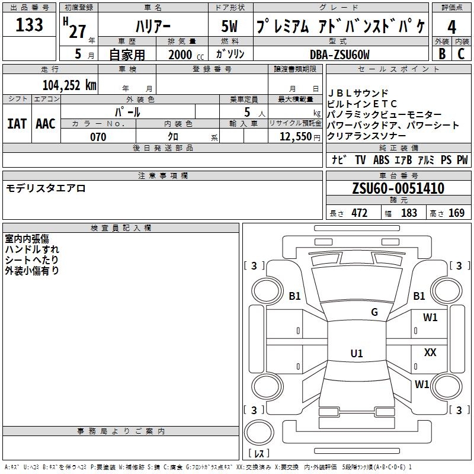The width and height of the screenshot is (474, 474).
Task: Select the inspector note 外装小傷有り
Action: click(x=32, y=271)
